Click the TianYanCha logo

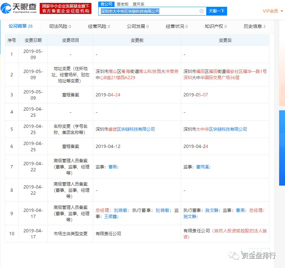coord(19,8)
